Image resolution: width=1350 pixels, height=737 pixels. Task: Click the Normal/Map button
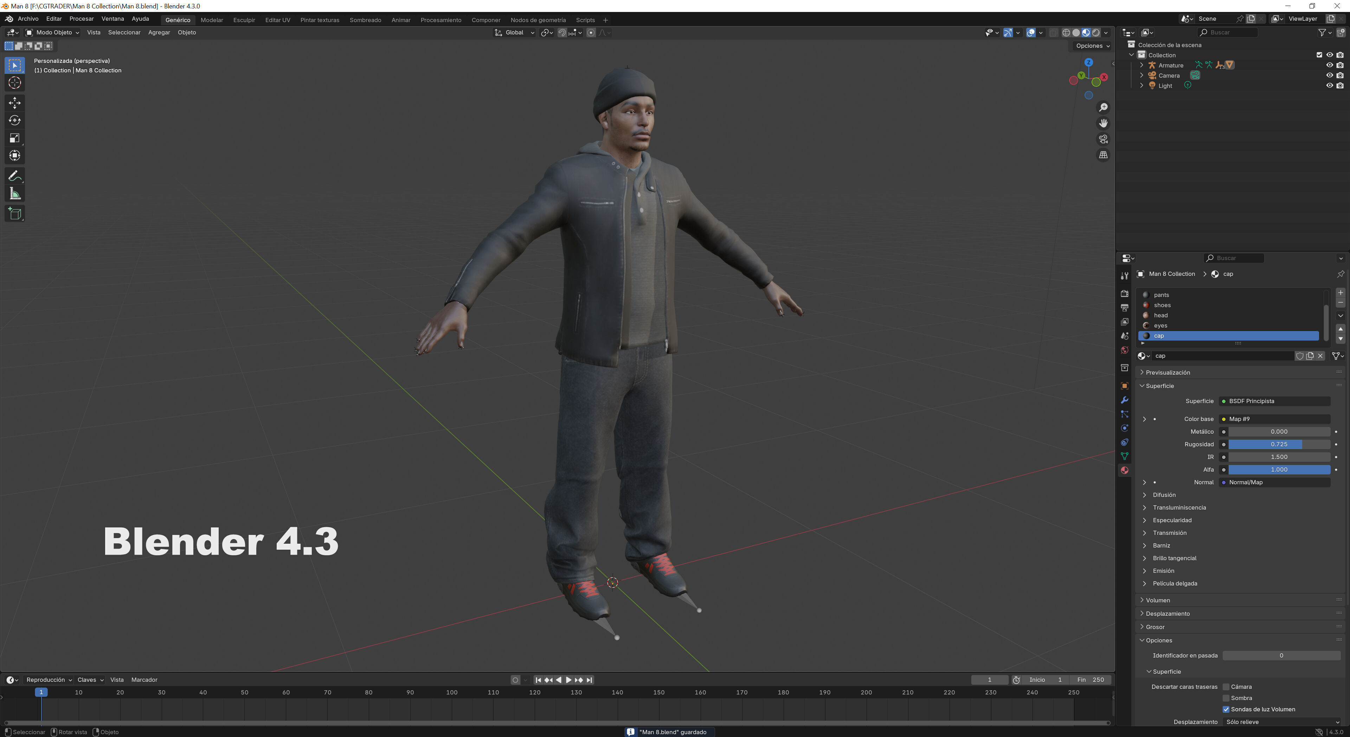tap(1274, 483)
